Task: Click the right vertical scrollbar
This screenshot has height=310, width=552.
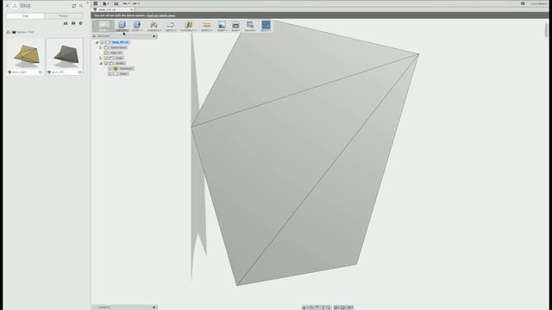Action: pyautogui.click(x=546, y=30)
